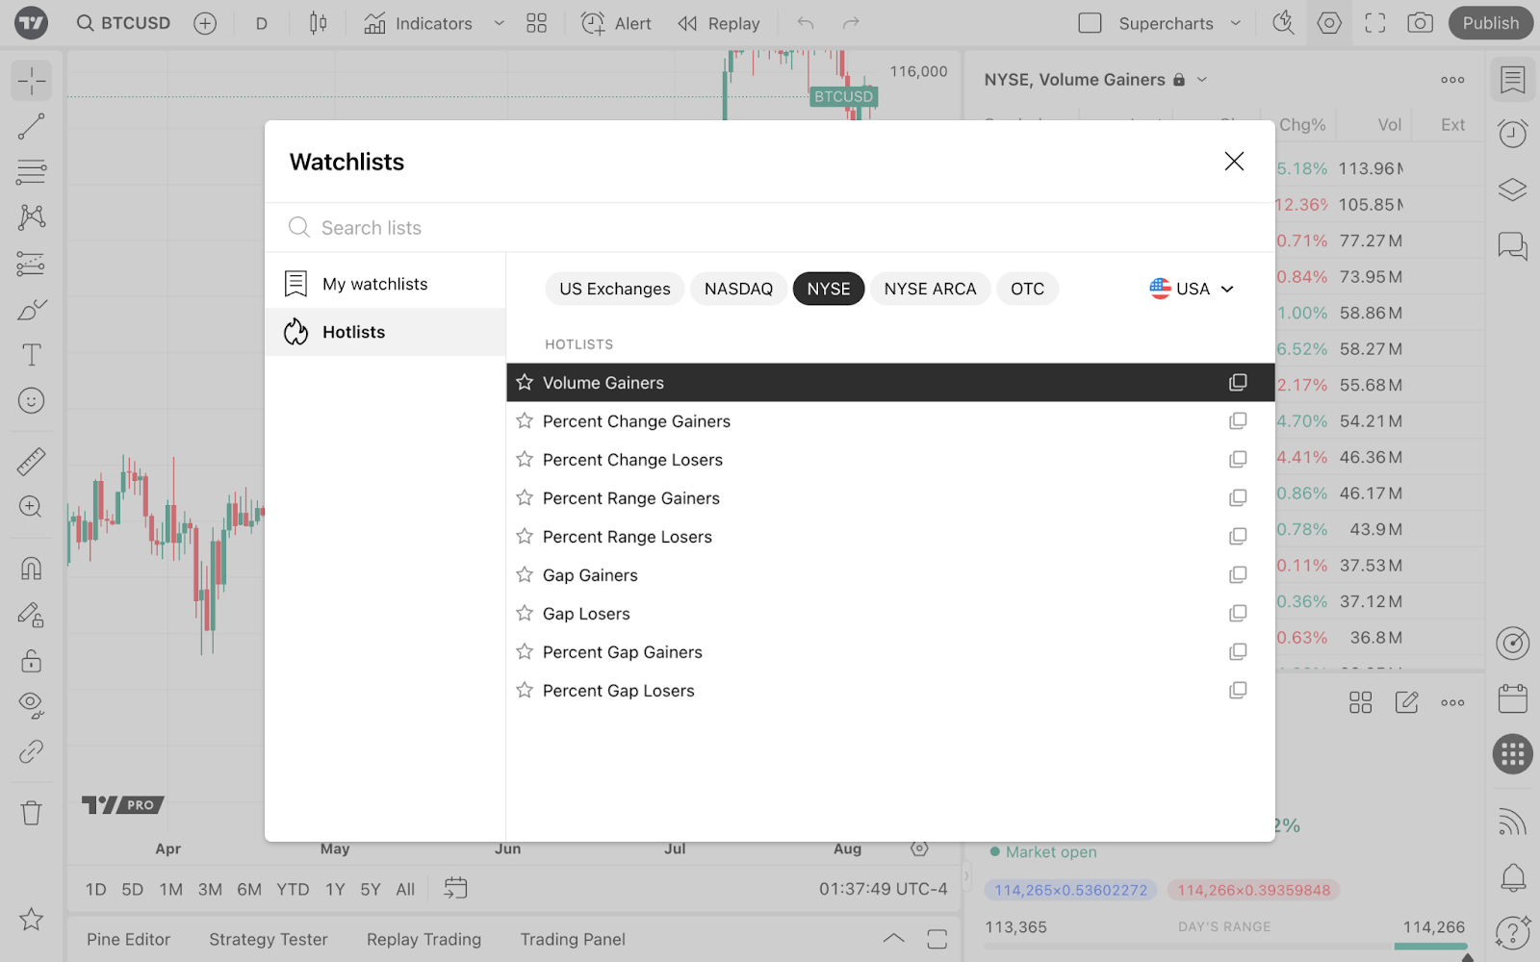Add a symbol to compare
Viewport: 1540px width, 962px height.
205,23
